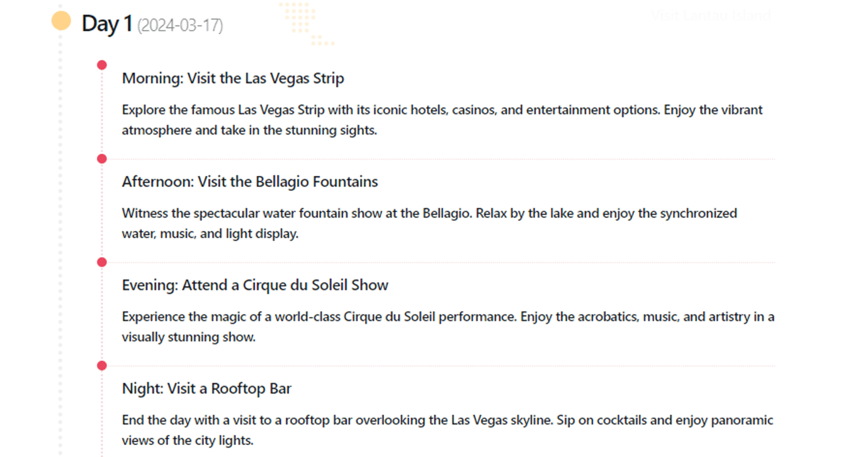Click the divider line above the Afternoon entry
Screen dimensions: 860x457
441,160
